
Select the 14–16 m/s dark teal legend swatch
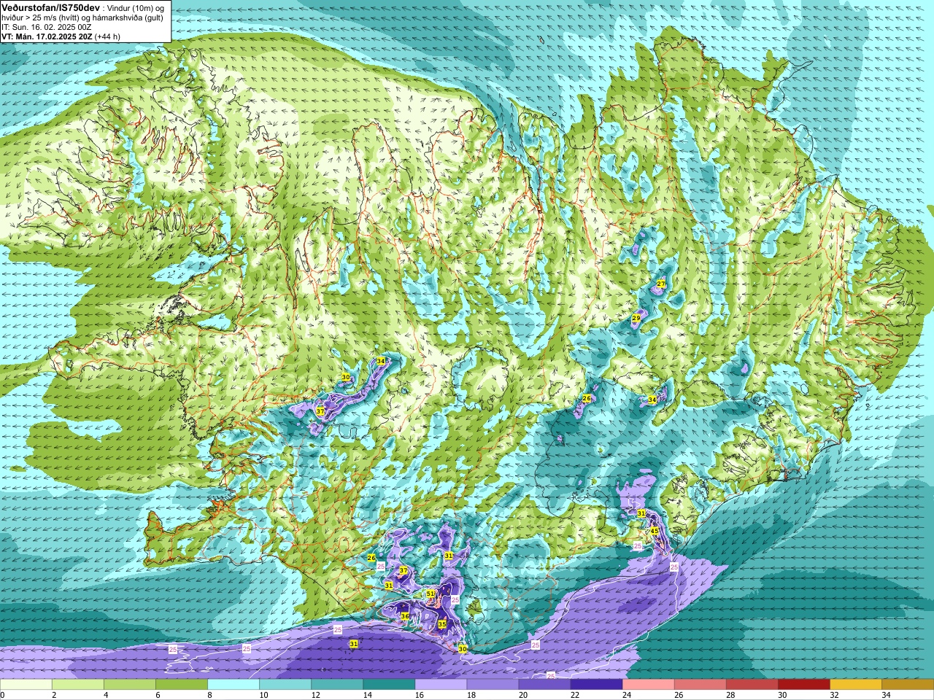point(389,684)
